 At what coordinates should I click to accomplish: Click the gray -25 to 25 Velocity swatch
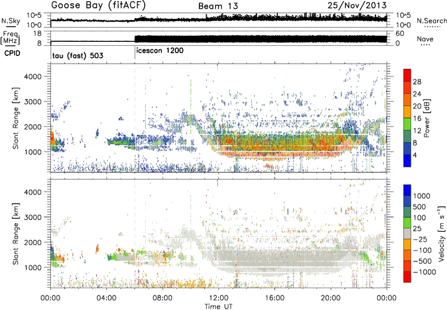click(x=407, y=233)
